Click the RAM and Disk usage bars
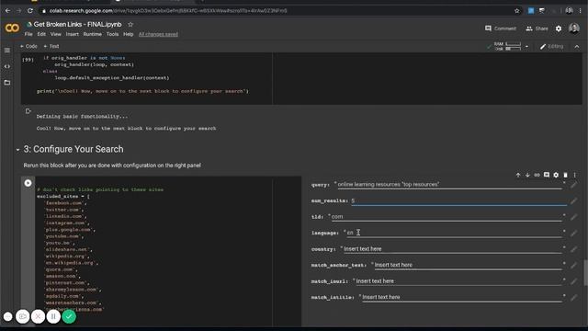Viewport: 588px width, 331px height. pyautogui.click(x=509, y=47)
